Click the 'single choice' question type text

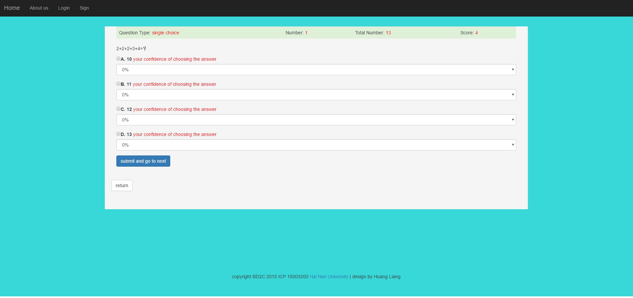pyautogui.click(x=166, y=33)
